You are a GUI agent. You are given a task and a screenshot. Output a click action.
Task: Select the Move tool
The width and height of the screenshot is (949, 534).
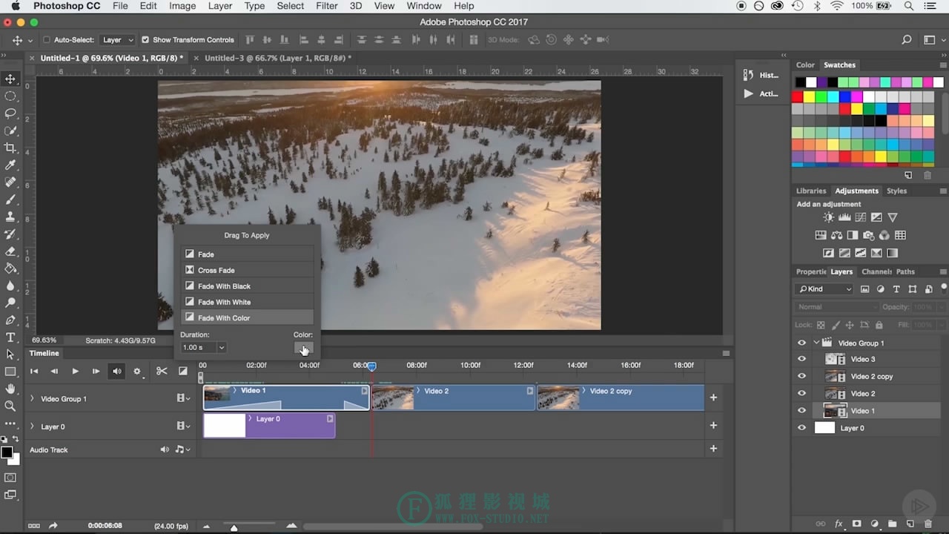click(10, 79)
